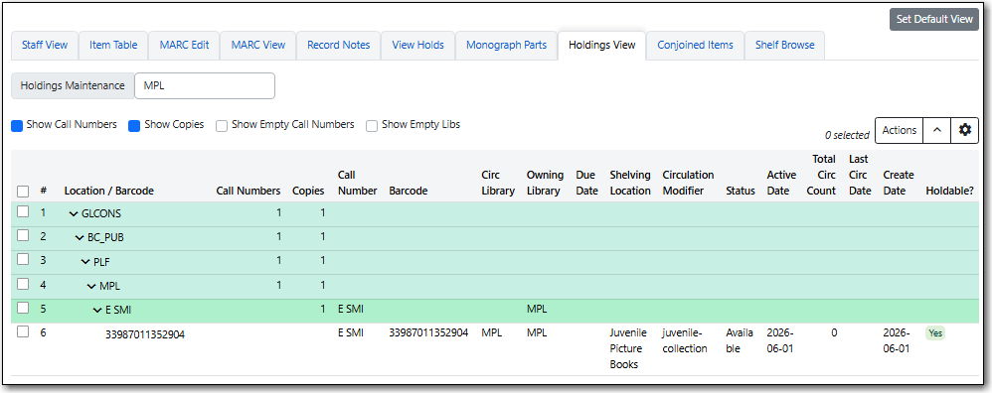
Task: Sort by Copies column header
Action: coord(308,191)
